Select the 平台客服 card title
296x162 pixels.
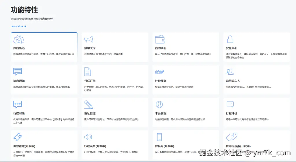(x=161, y=113)
